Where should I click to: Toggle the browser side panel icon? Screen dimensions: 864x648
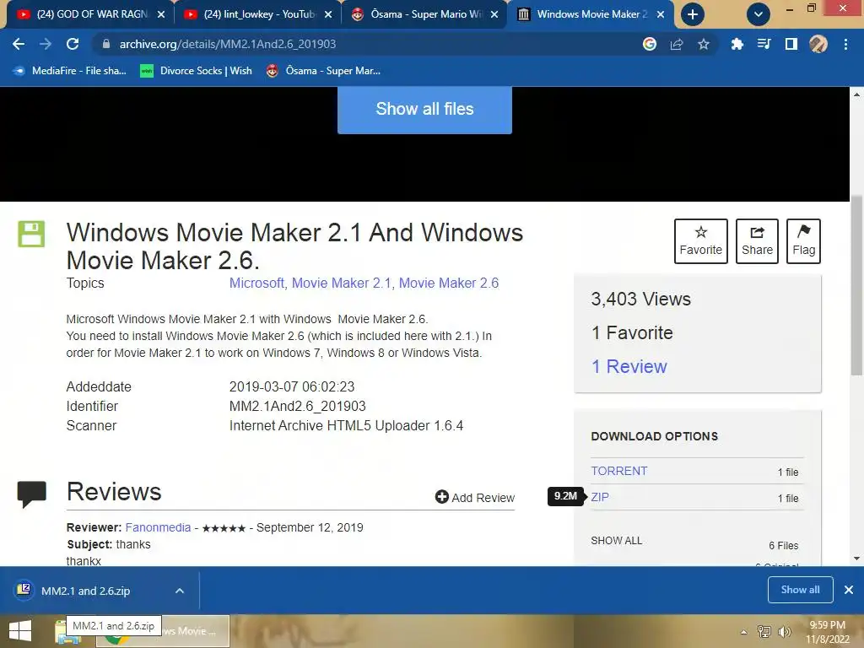(791, 44)
